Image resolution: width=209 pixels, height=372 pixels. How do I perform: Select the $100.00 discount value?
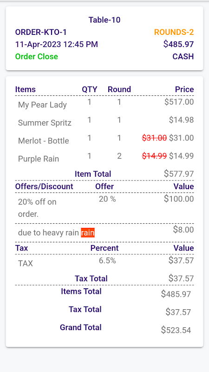tap(179, 199)
